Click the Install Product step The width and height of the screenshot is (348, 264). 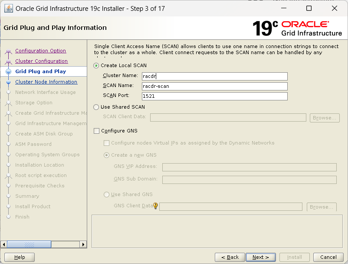pos(33,207)
